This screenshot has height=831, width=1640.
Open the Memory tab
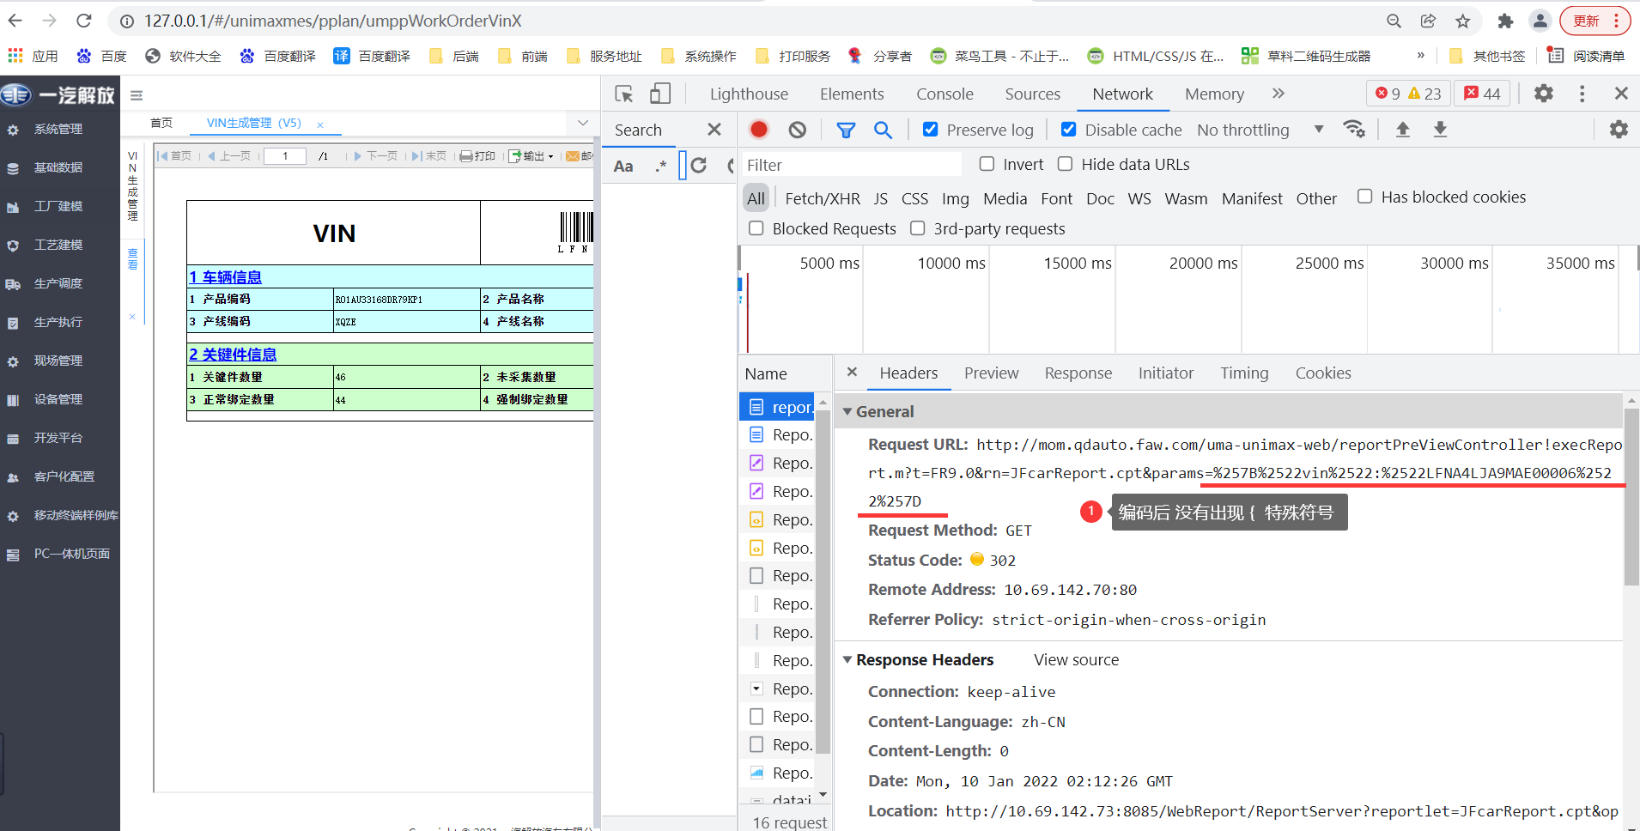click(x=1214, y=94)
